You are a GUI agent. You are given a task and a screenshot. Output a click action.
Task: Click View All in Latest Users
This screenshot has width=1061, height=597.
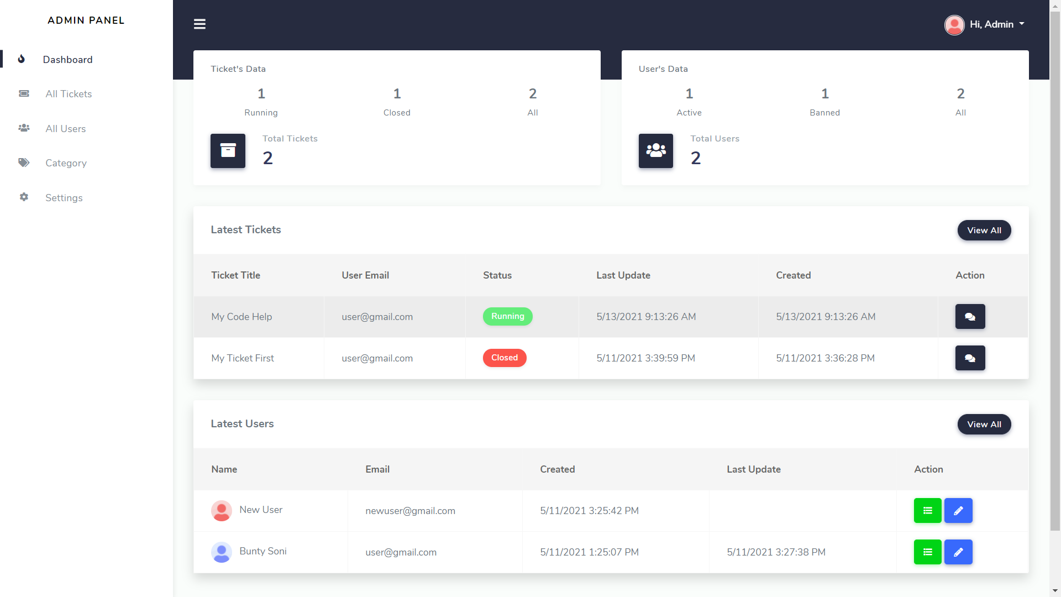(984, 424)
